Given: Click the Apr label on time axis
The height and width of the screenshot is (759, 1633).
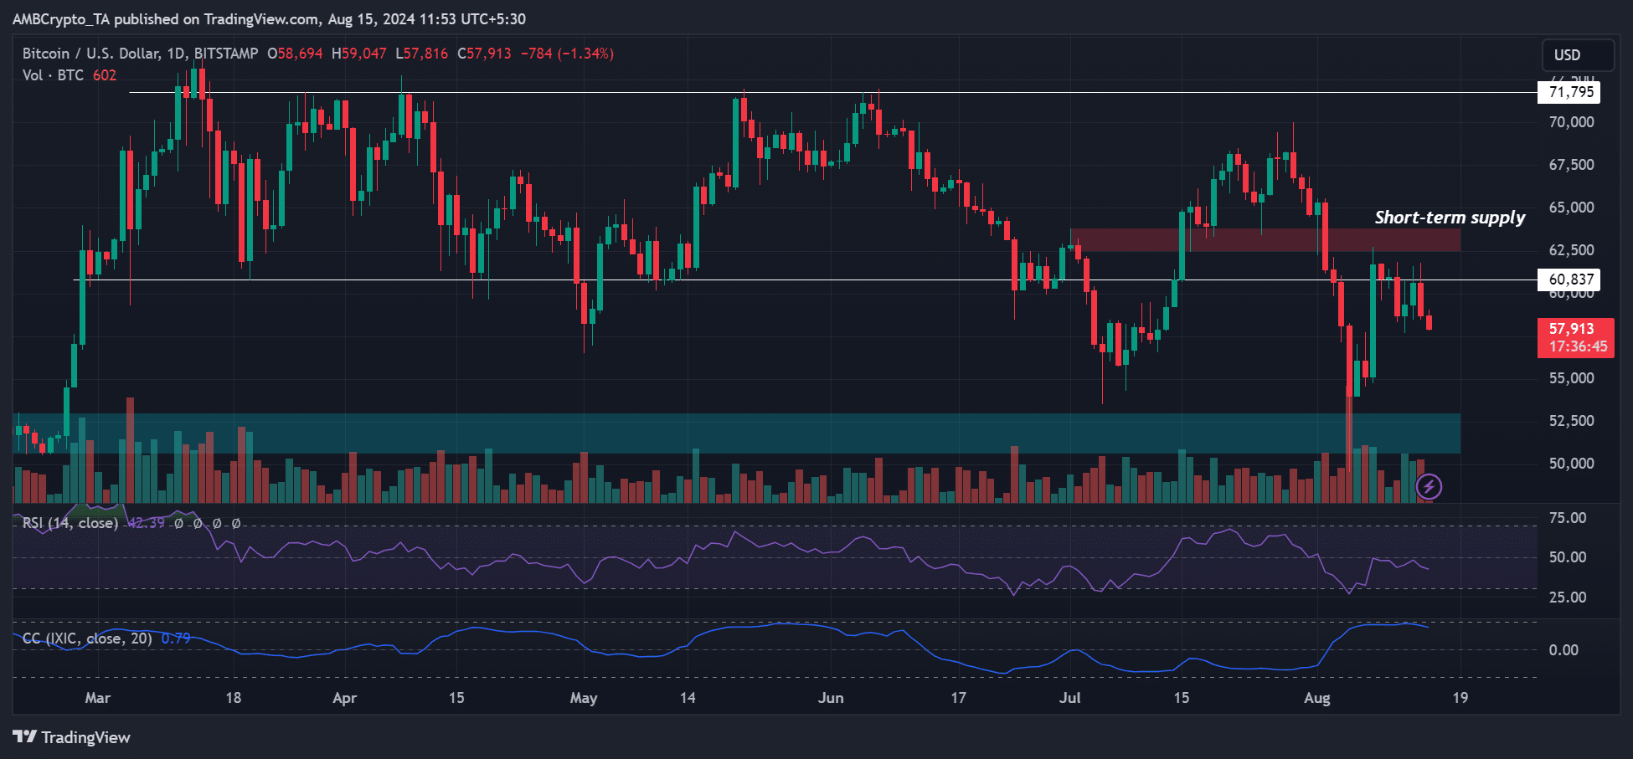Looking at the screenshot, I should coord(345,698).
